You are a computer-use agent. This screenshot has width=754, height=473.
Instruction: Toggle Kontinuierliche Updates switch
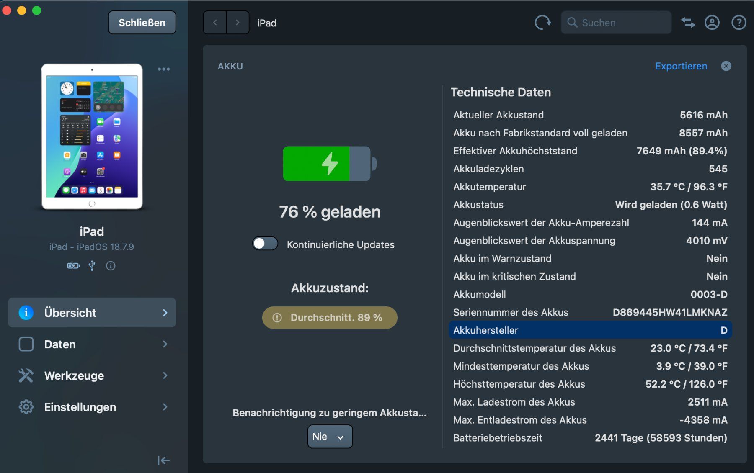click(x=265, y=244)
